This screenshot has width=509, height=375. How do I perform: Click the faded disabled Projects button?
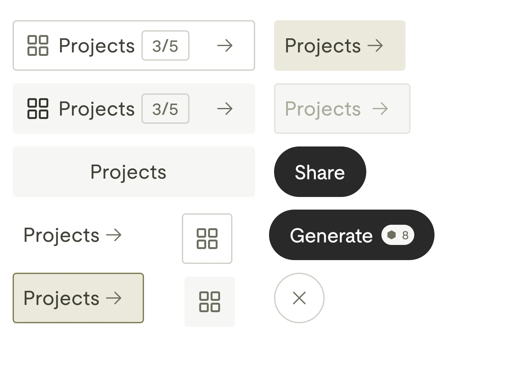[x=342, y=109]
